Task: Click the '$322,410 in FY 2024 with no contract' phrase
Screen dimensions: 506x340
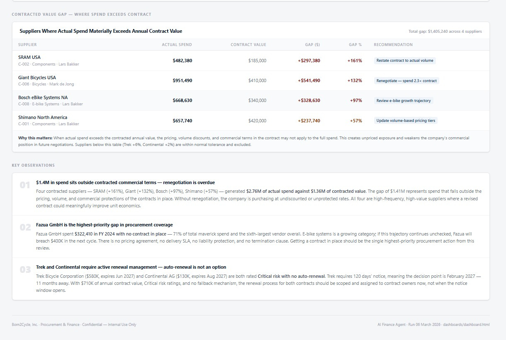Action: [120, 234]
